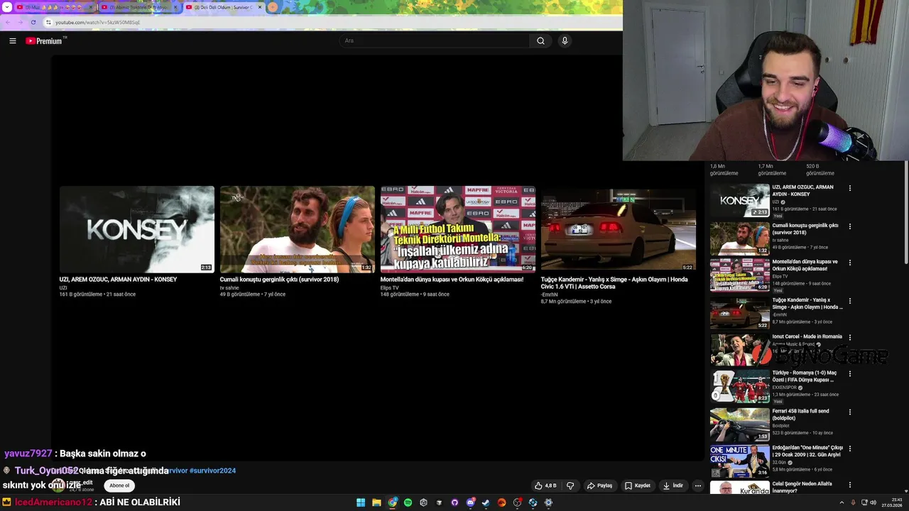Open KONSEY end-screen video thumbnail
909x511 pixels.
pyautogui.click(x=137, y=229)
